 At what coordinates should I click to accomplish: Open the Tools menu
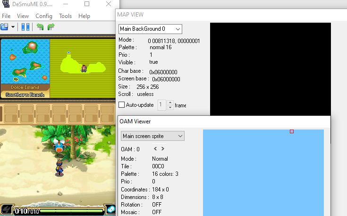65,16
